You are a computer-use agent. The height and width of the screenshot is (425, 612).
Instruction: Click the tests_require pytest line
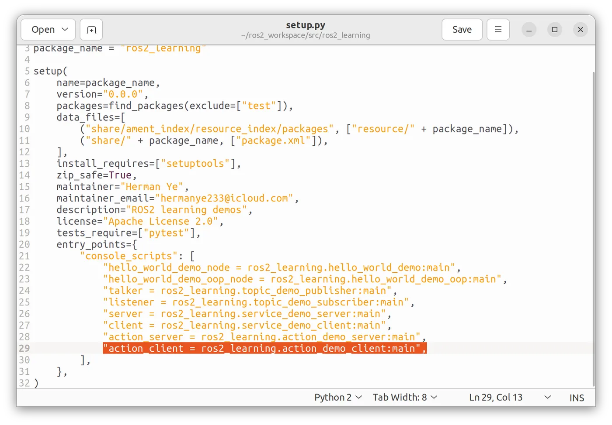point(129,233)
